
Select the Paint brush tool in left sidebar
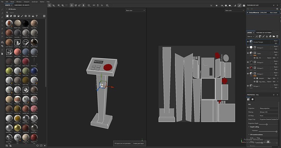click(x=2, y=9)
